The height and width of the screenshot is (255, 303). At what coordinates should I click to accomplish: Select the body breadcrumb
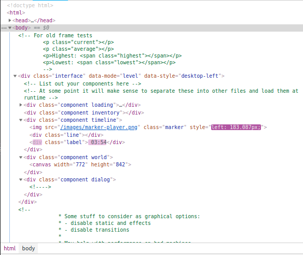[x=29, y=248]
